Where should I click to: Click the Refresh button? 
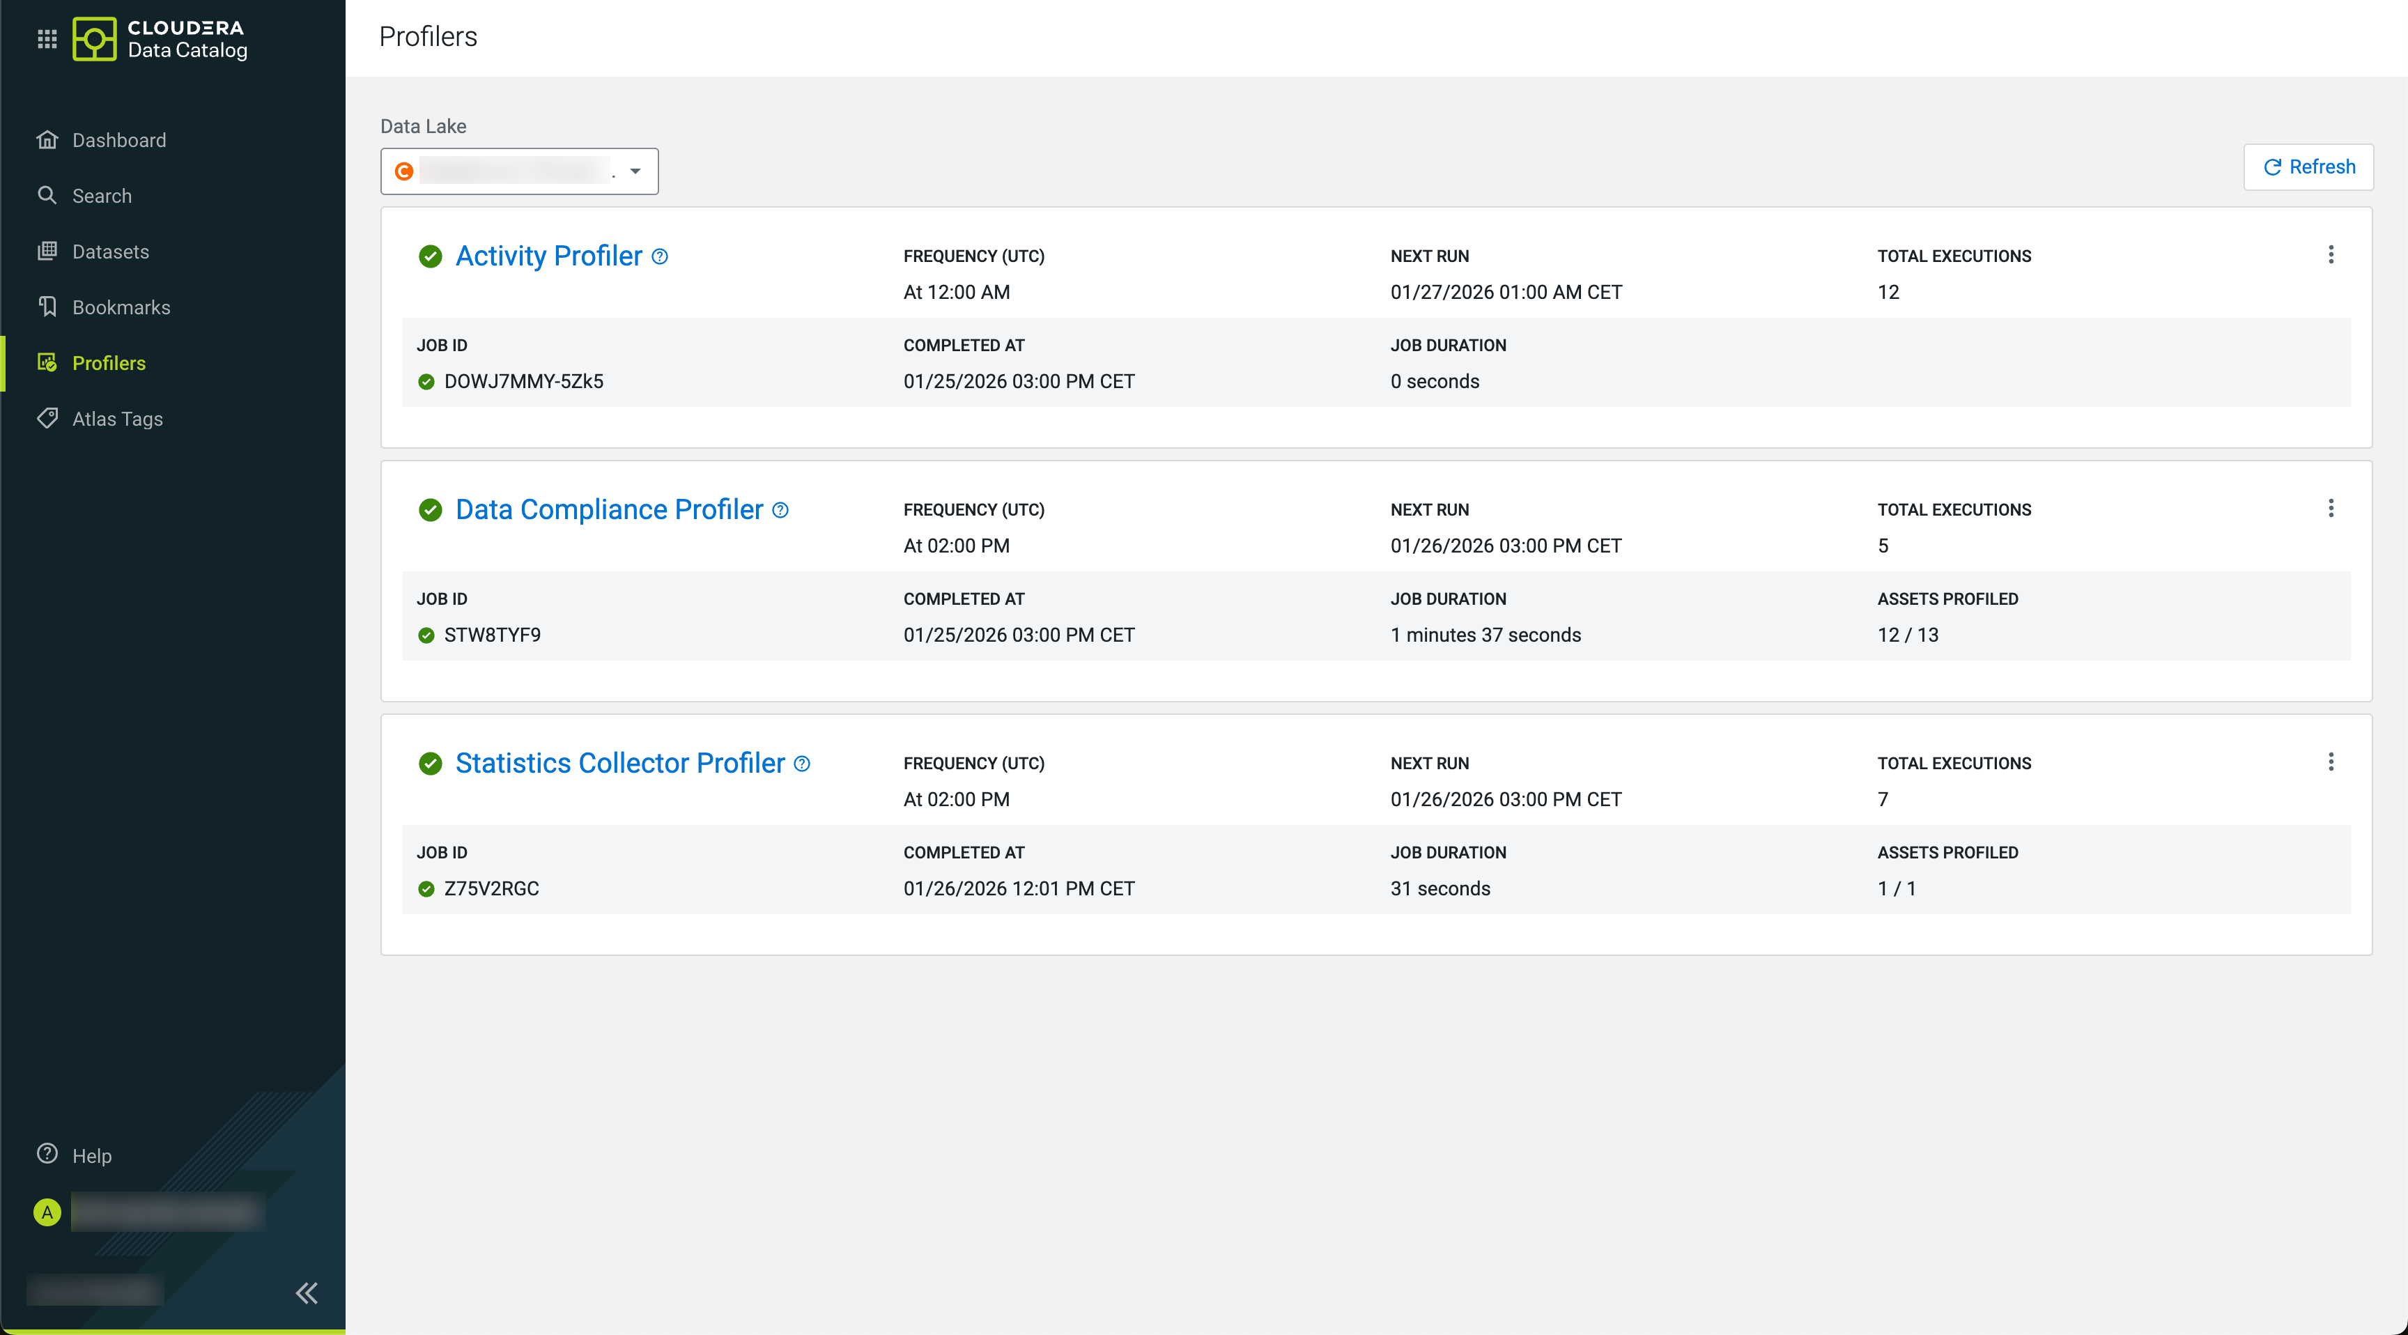pyautogui.click(x=2308, y=167)
